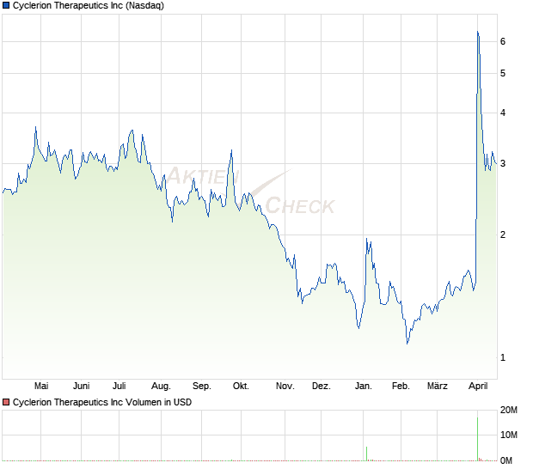
Task: Select the chart title Cyclerion Therapeutics Inc (Nasdaq)
Action: (x=89, y=6)
